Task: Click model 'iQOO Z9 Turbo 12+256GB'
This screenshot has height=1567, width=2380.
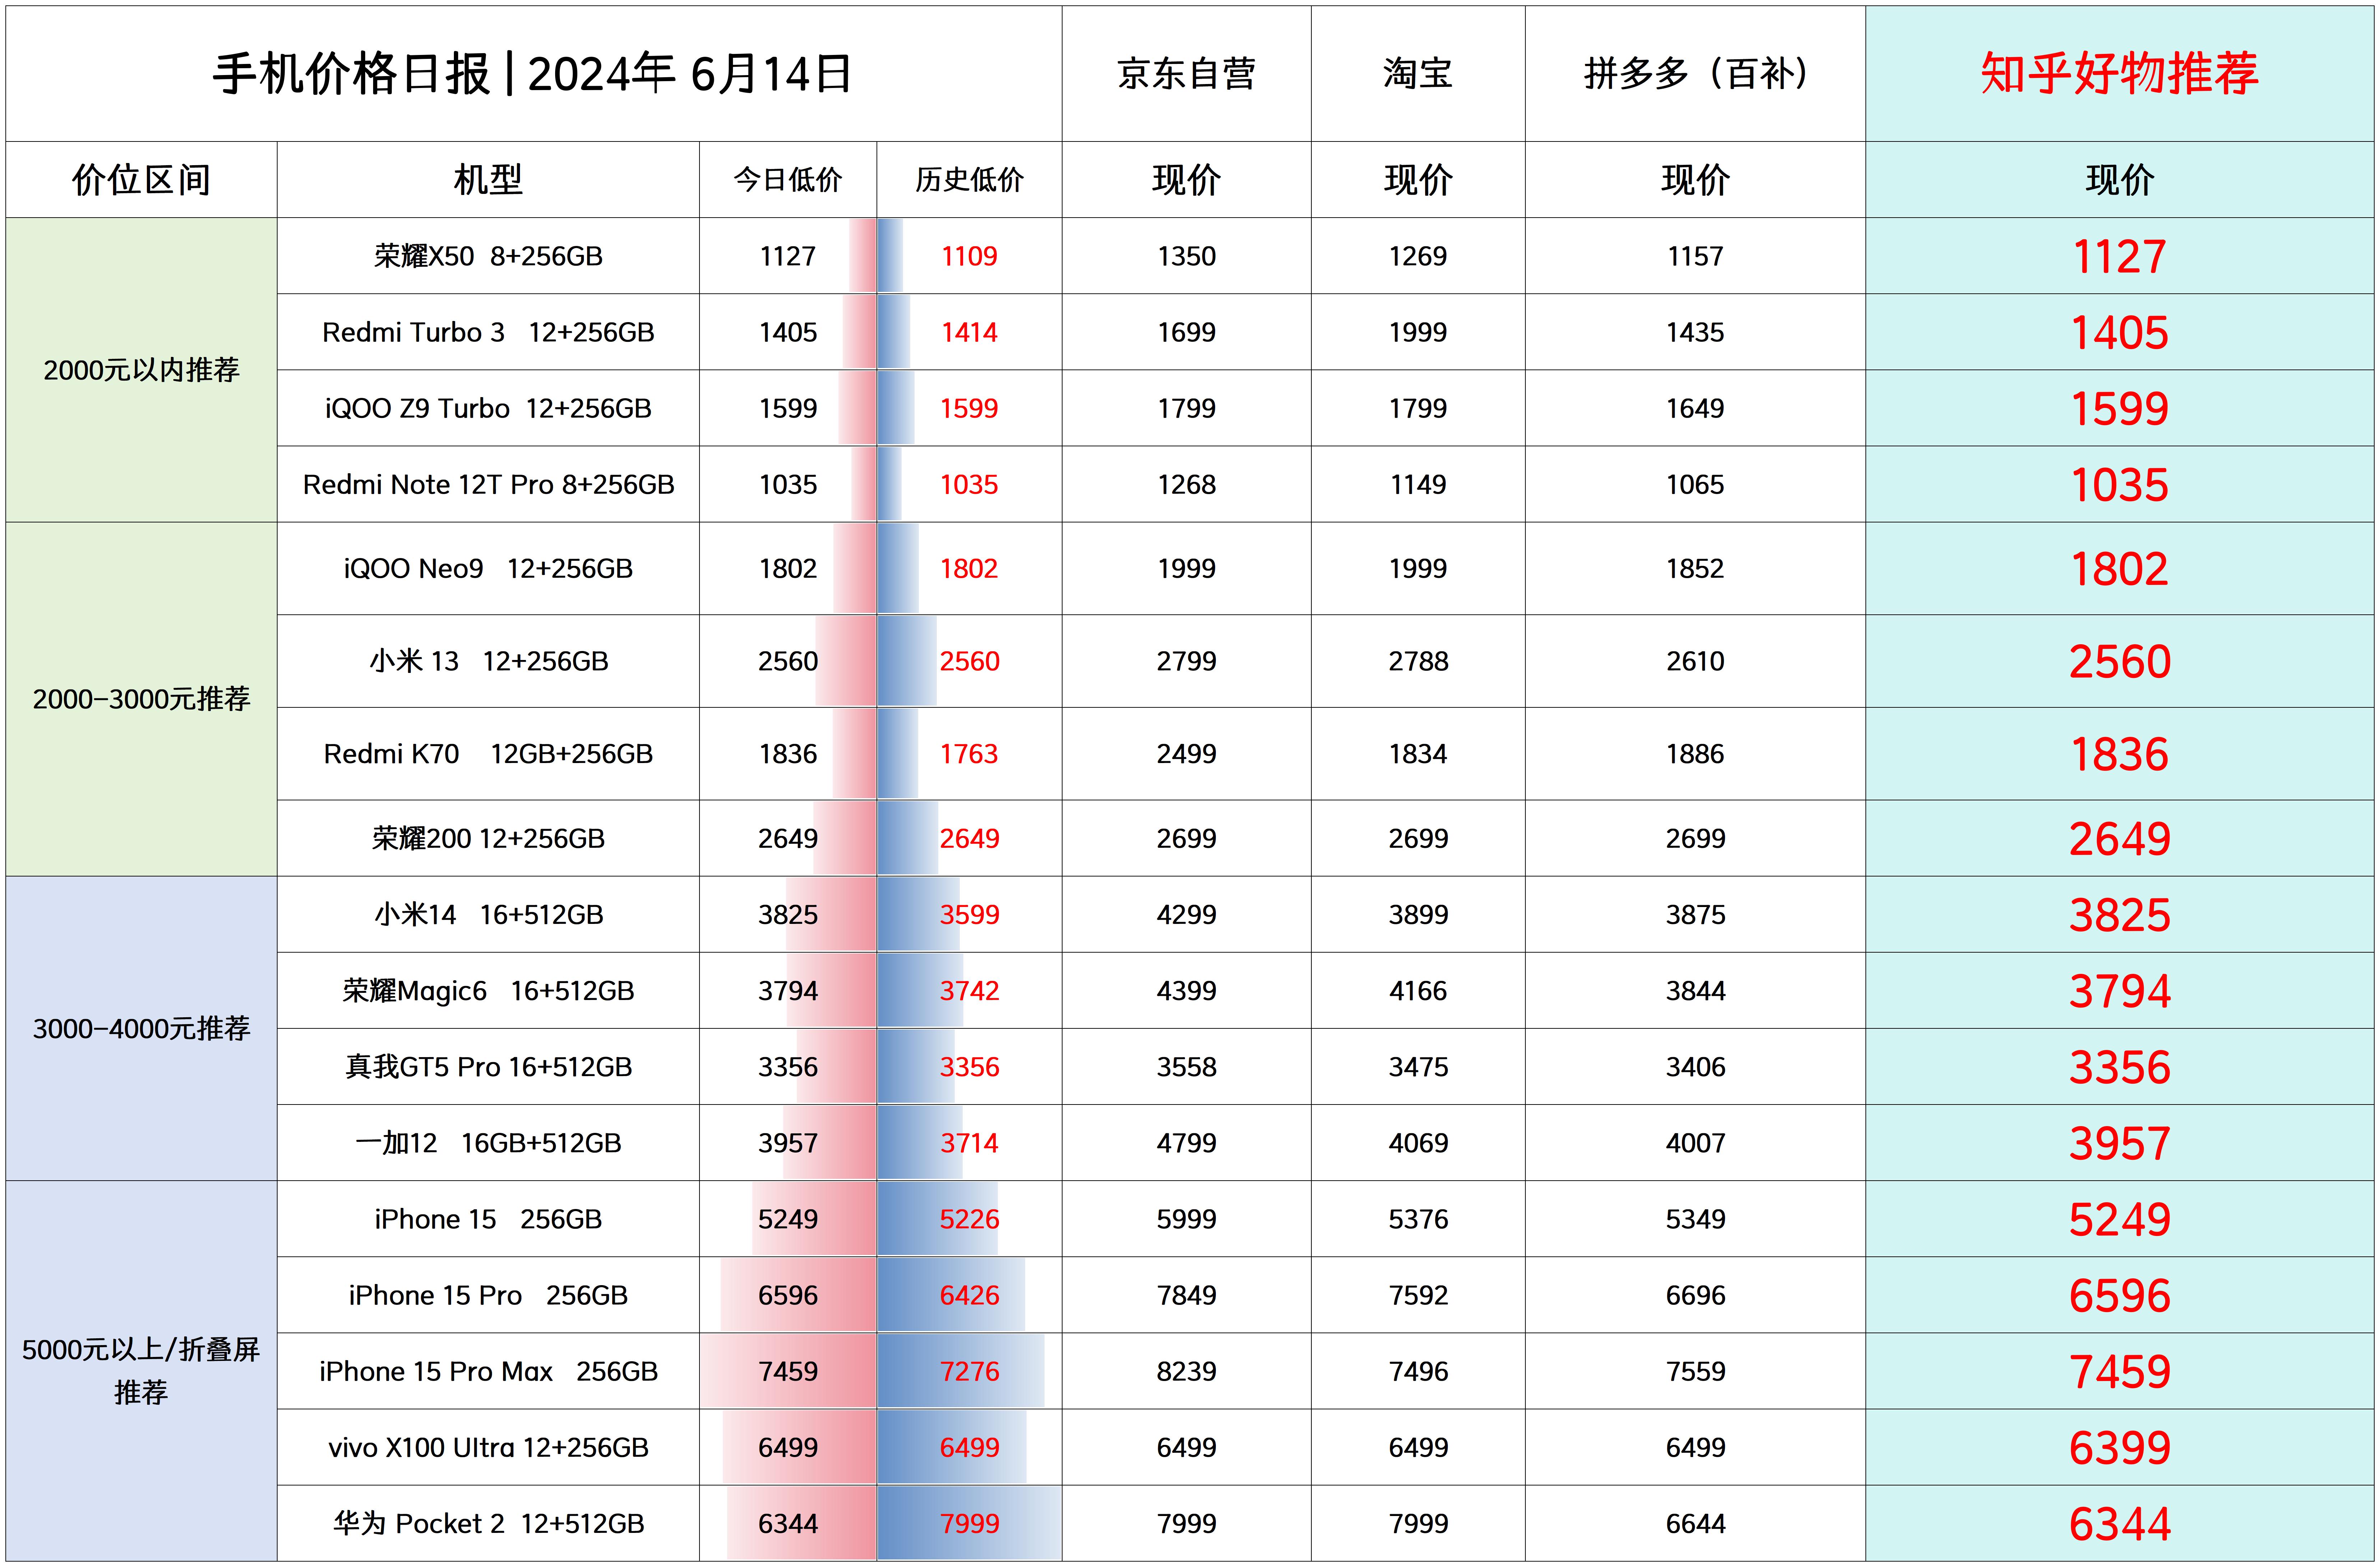Action: click(488, 408)
